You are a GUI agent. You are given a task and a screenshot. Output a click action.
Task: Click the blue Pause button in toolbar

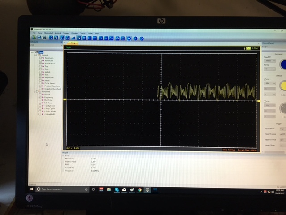[135, 39]
